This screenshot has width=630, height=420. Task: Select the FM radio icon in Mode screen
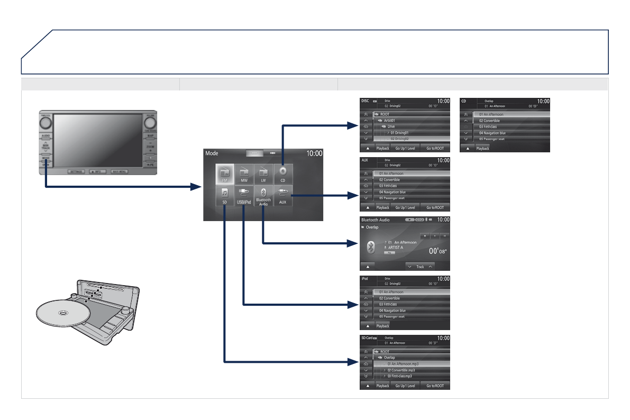(225, 174)
